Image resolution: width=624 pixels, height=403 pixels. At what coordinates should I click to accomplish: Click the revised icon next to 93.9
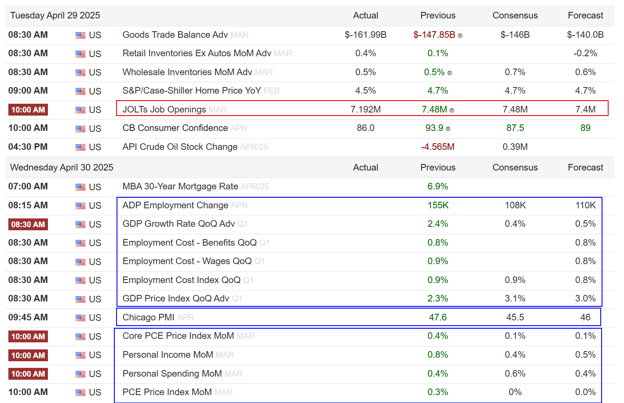tap(448, 129)
